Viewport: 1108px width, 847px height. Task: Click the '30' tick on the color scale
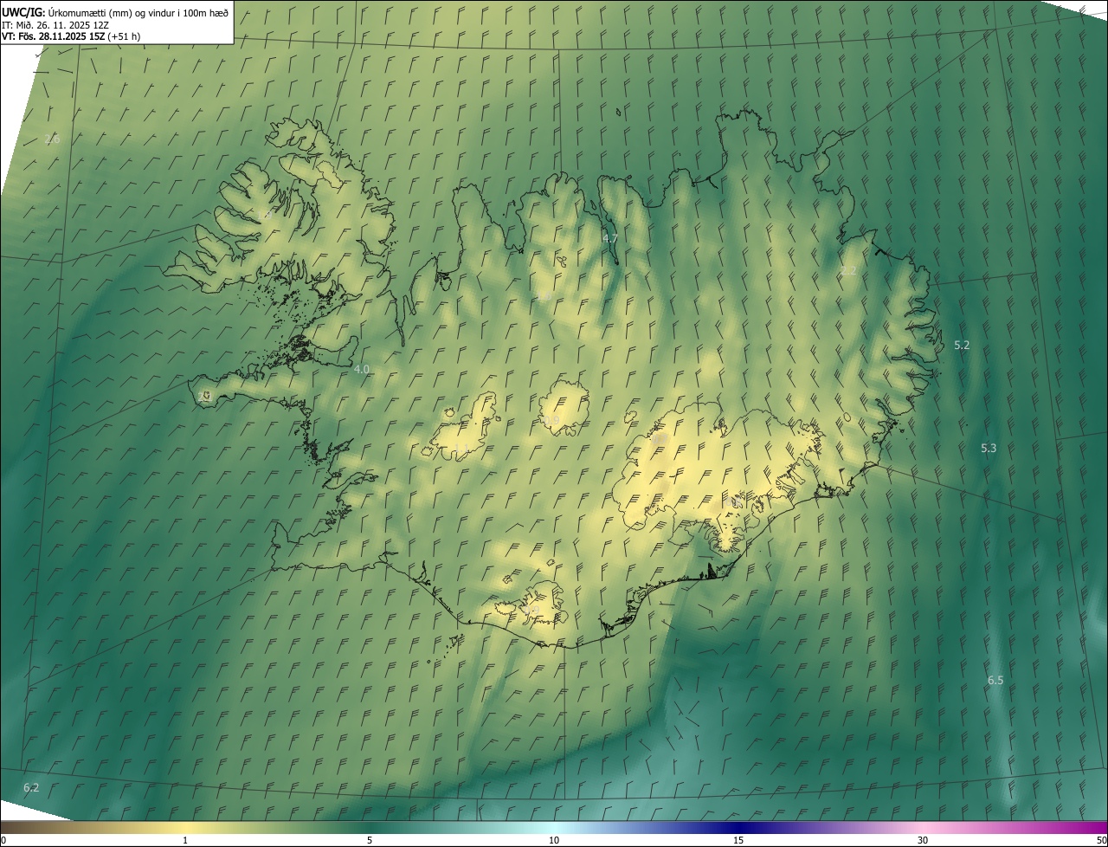923,840
